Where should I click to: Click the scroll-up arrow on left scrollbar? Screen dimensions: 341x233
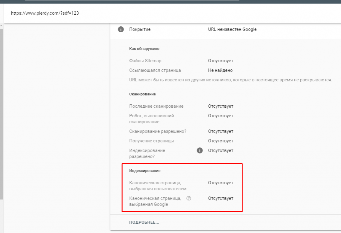point(1,25)
